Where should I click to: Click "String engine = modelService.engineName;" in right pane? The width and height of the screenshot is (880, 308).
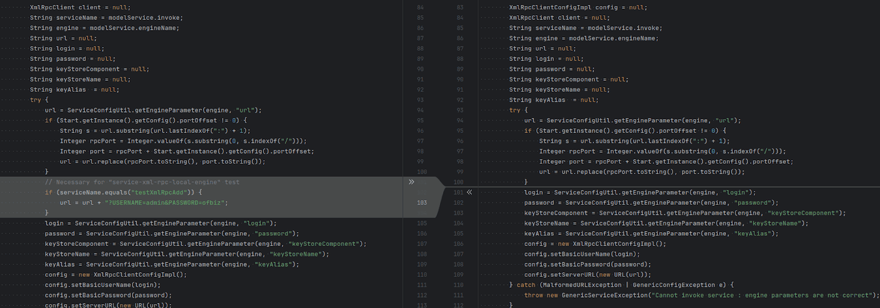tap(584, 38)
